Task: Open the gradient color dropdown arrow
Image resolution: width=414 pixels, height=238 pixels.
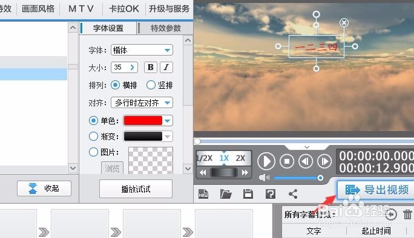Action: coord(168,137)
